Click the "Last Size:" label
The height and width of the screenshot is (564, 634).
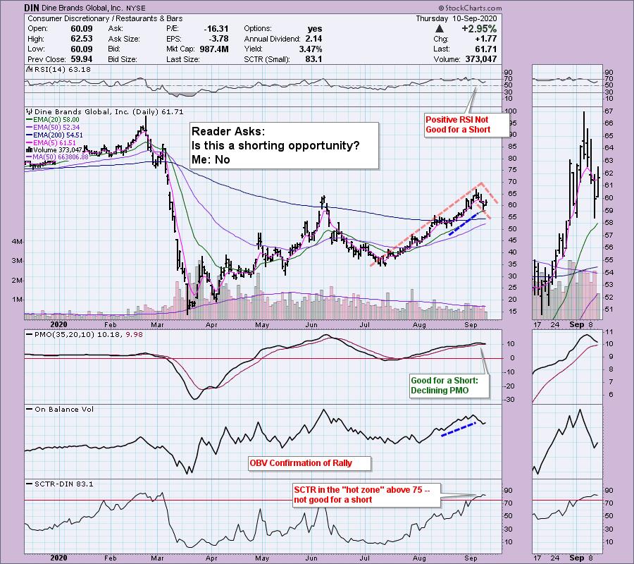coord(182,59)
